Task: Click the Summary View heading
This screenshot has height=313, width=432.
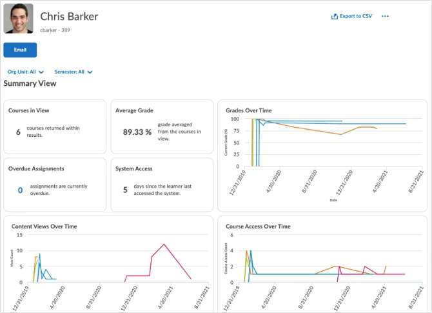Action: (x=29, y=84)
